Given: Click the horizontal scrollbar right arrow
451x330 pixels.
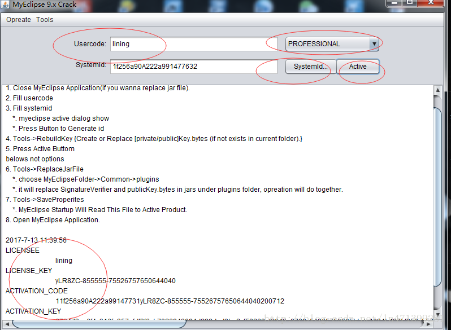Looking at the screenshot, I should (428, 324).
